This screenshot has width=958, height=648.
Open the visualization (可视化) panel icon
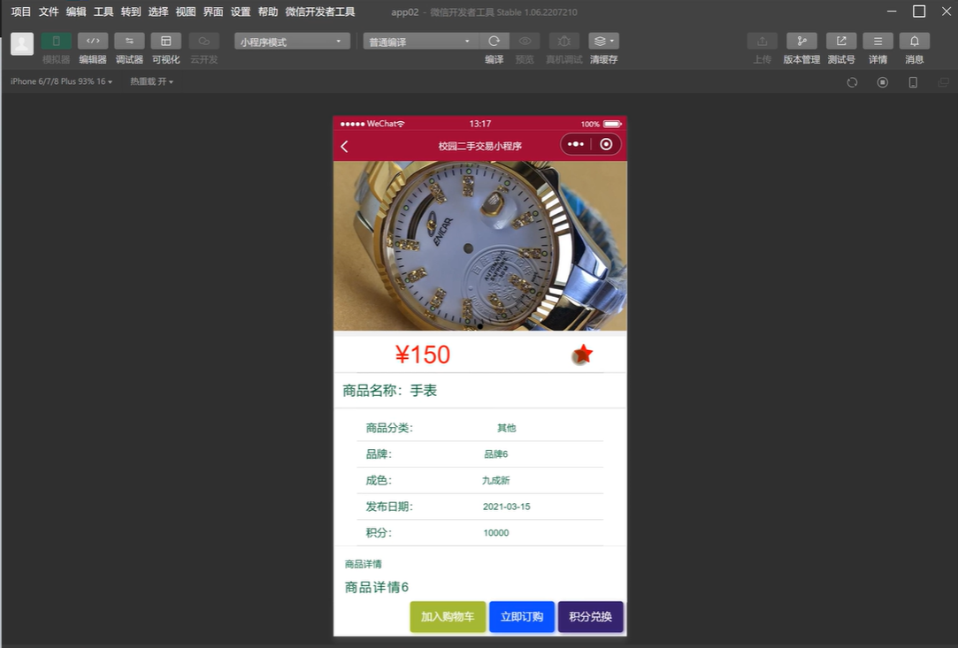coord(165,42)
